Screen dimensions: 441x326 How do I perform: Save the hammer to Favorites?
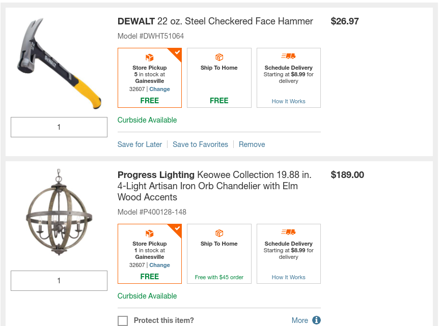[x=200, y=144]
